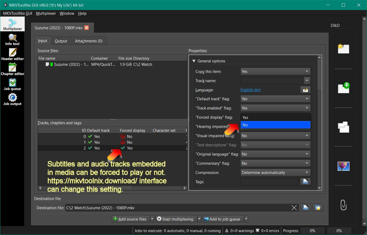Toggle Forced display flag for track 2

122,148
